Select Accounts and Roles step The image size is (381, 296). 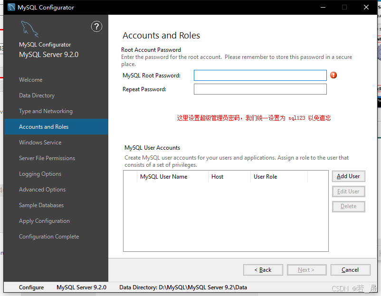tap(56, 126)
